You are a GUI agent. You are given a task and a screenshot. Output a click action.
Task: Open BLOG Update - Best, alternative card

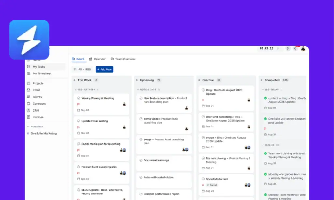[x=102, y=193]
